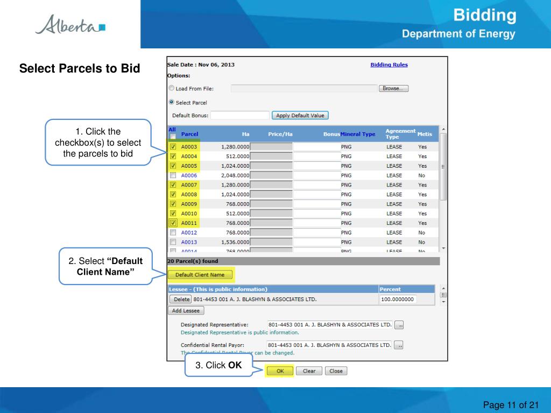
Task: Open Confidential Rental Payor lookup ellipsis button
Action: pyautogui.click(x=399, y=346)
